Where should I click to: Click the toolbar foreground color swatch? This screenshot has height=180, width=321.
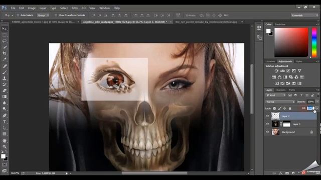(4, 156)
